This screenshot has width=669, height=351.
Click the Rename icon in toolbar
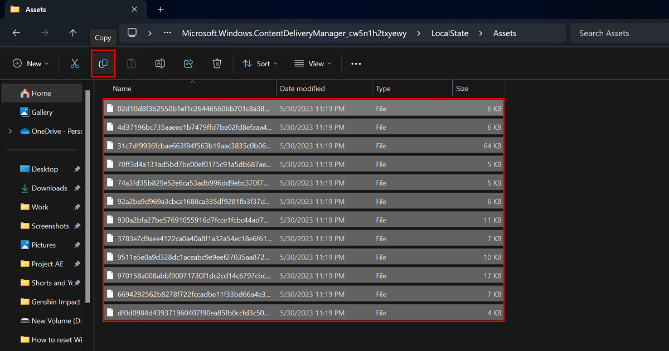[160, 64]
